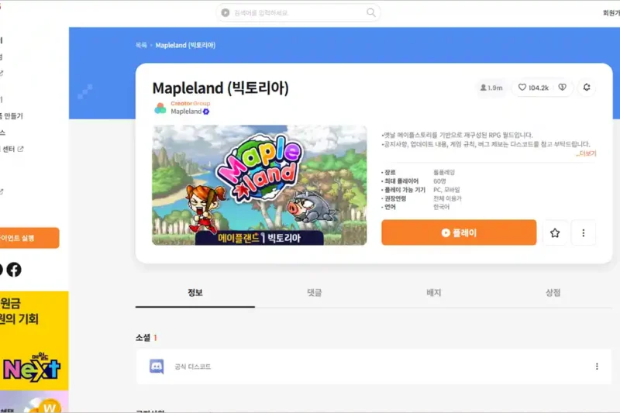Screen dimensions: 620x413
Task: Open options menu for 공식 디스코드 row
Action: 597,367
